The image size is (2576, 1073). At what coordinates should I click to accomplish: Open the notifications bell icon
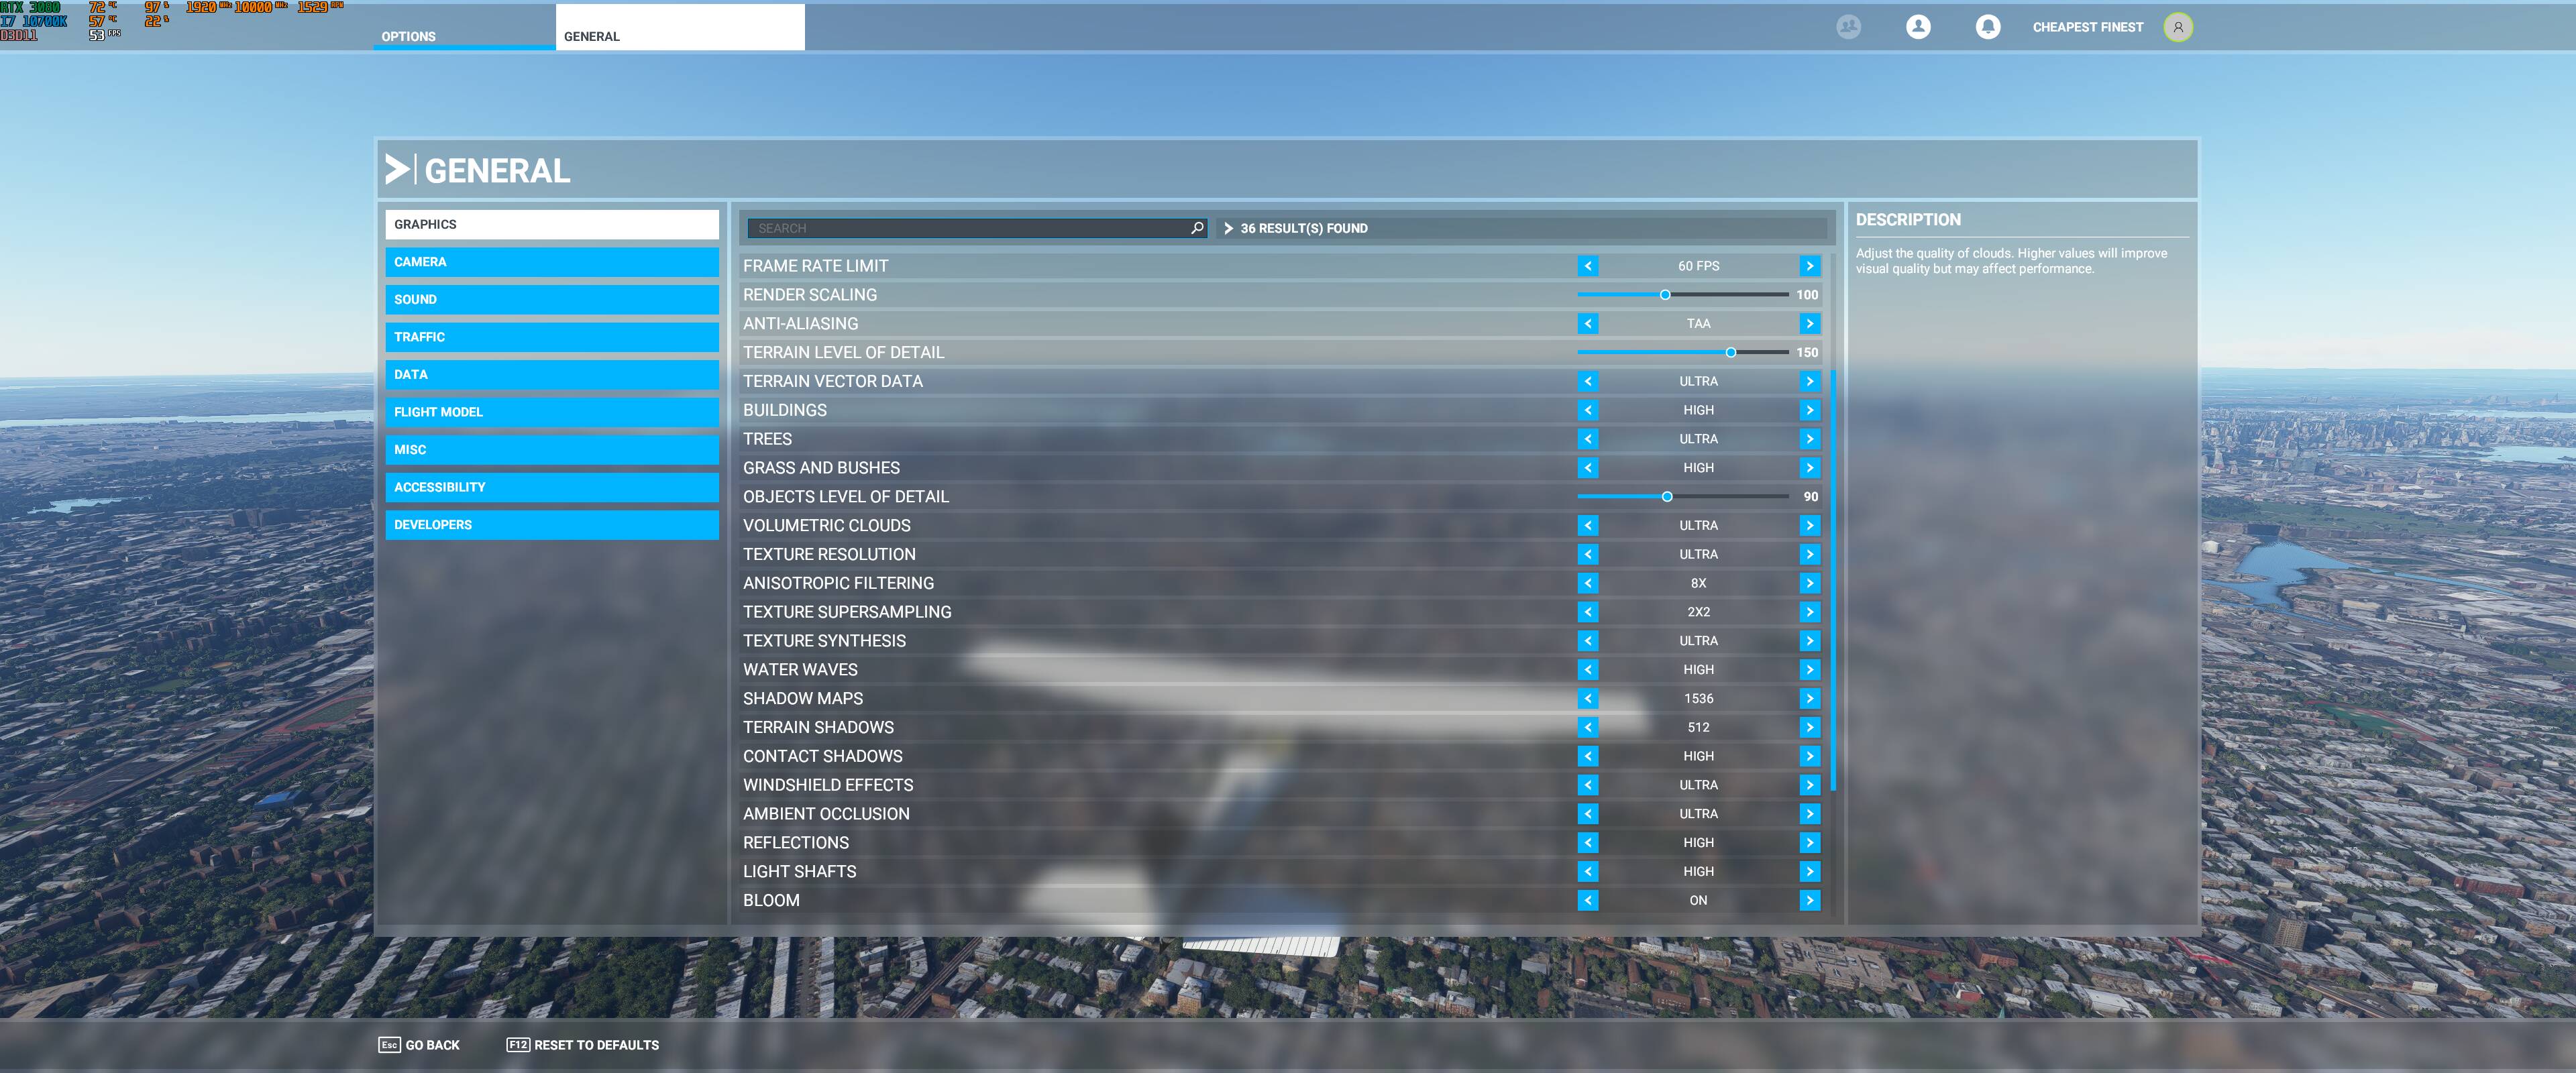pyautogui.click(x=1987, y=27)
